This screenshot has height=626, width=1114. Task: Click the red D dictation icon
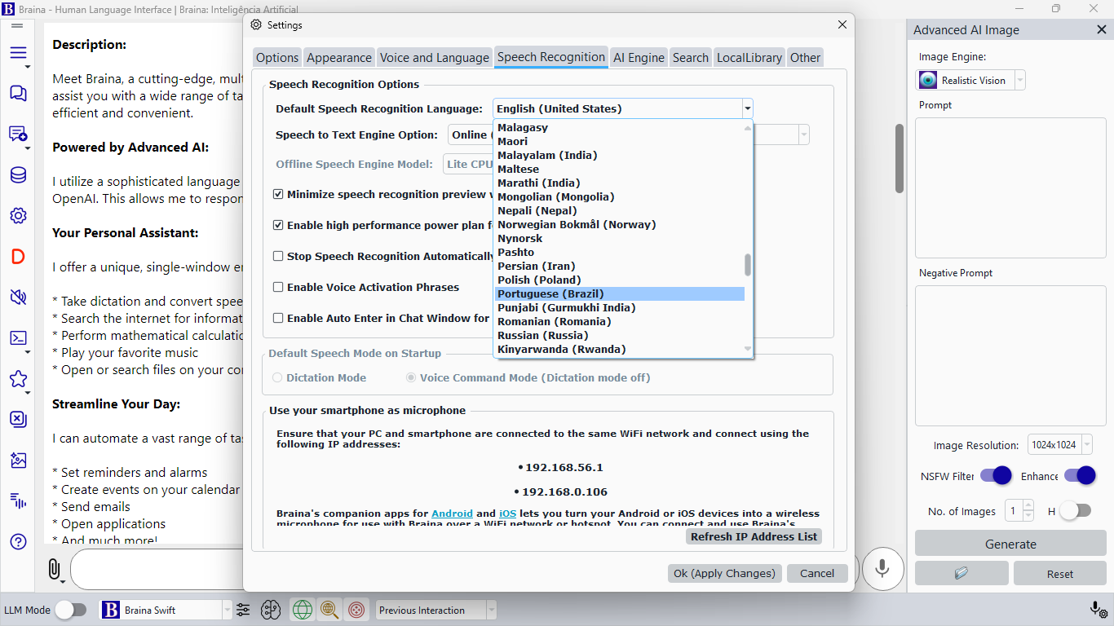click(18, 257)
